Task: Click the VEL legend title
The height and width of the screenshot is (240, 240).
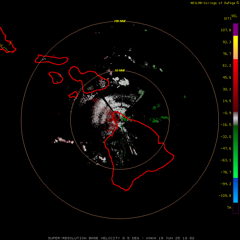Action: click(x=234, y=16)
